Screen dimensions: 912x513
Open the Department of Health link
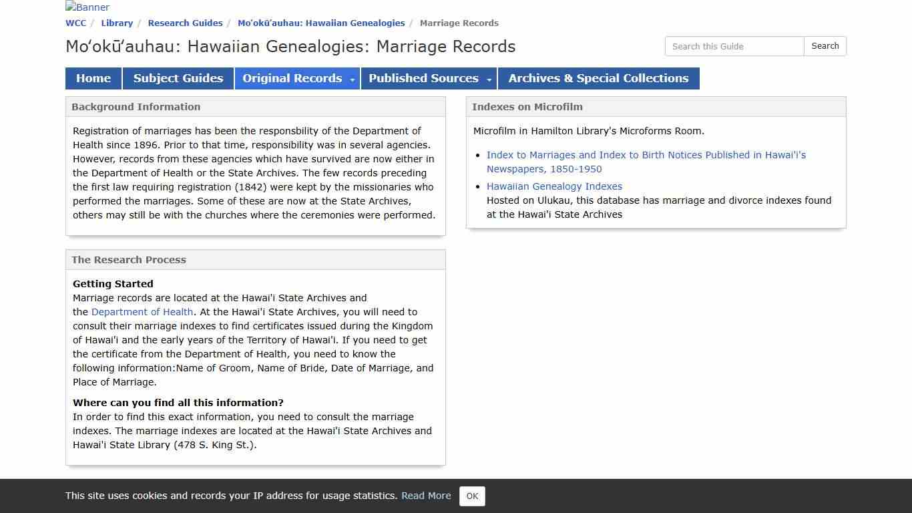(x=142, y=312)
